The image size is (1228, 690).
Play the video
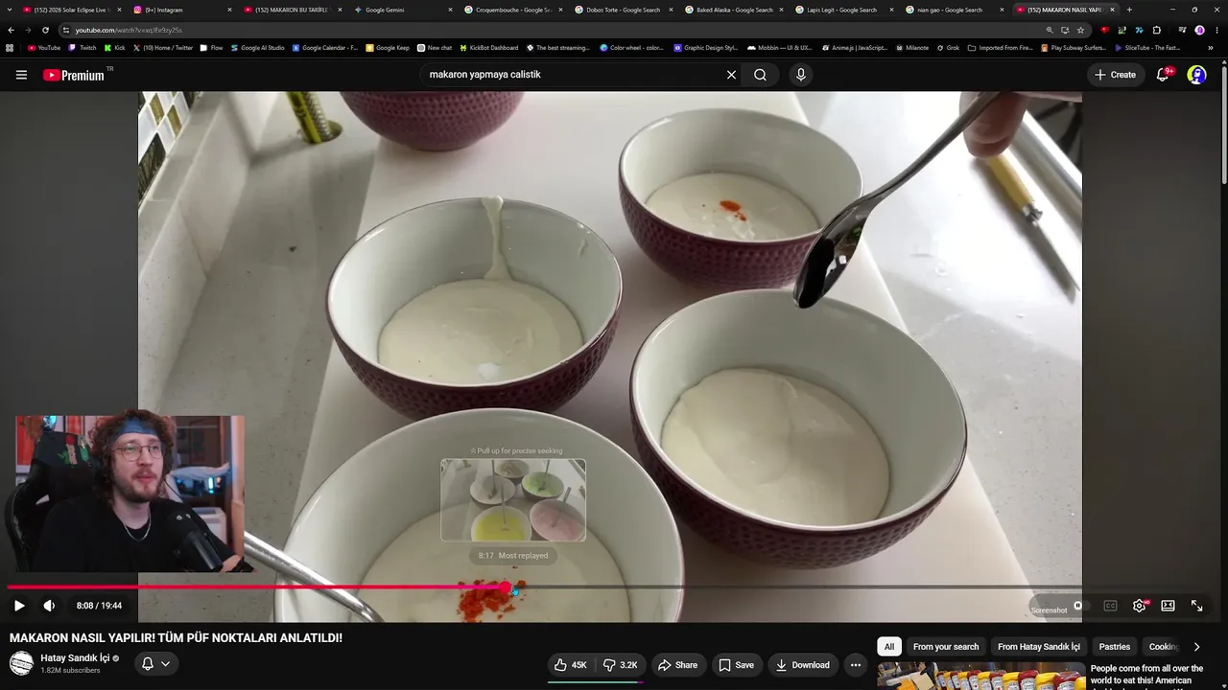(19, 606)
